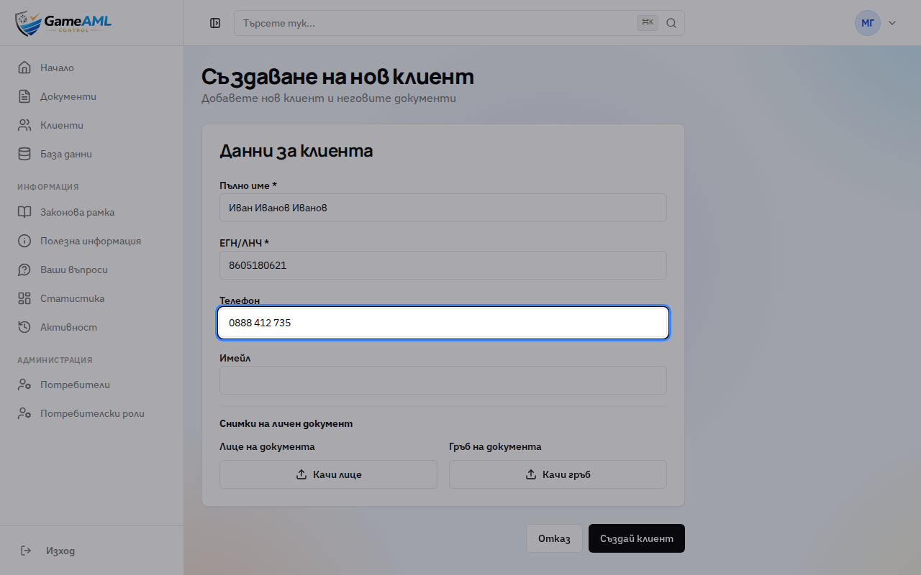Expand the user menu chevron
Screen dimensions: 921x575
[892, 23]
